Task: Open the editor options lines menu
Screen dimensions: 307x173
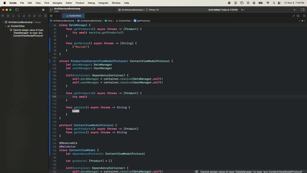Action: pos(298,16)
